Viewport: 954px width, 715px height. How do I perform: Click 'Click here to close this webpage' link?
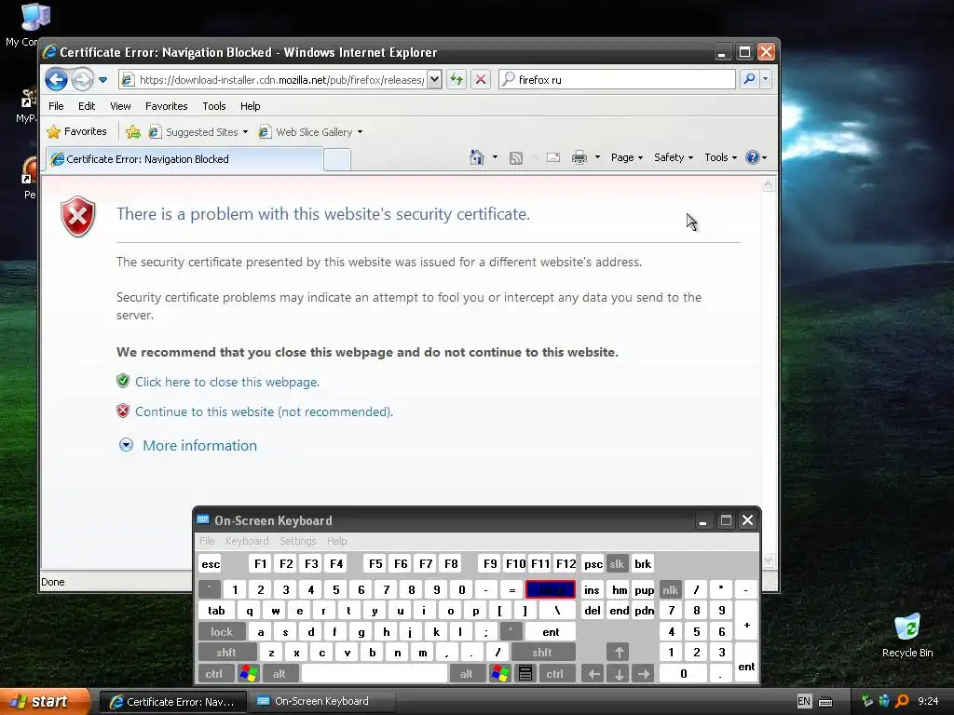[x=227, y=382]
